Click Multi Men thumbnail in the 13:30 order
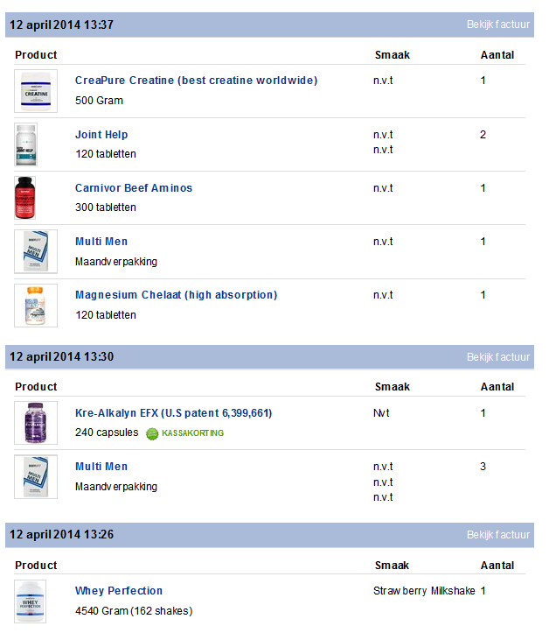Viewport: 556px width, 633px height. [36, 476]
